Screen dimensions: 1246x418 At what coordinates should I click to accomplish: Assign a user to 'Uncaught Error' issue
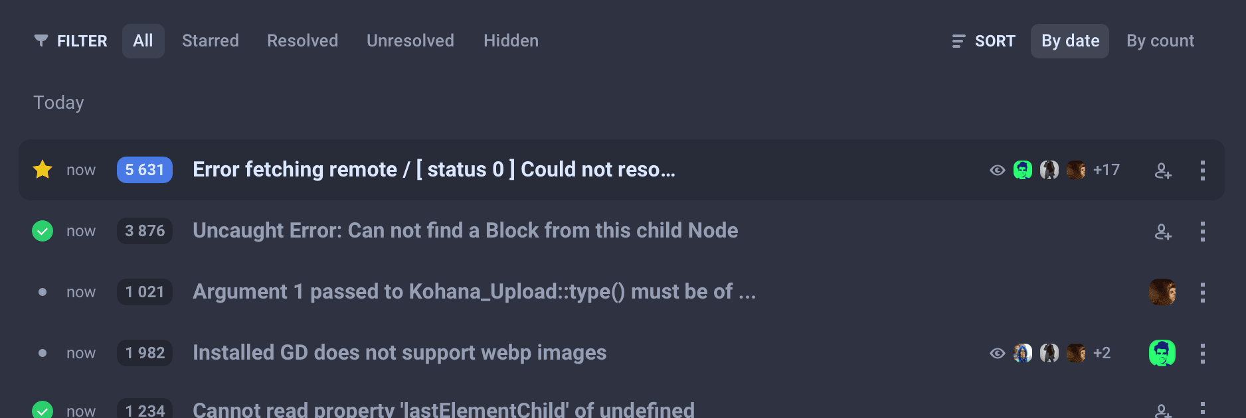[x=1162, y=232]
